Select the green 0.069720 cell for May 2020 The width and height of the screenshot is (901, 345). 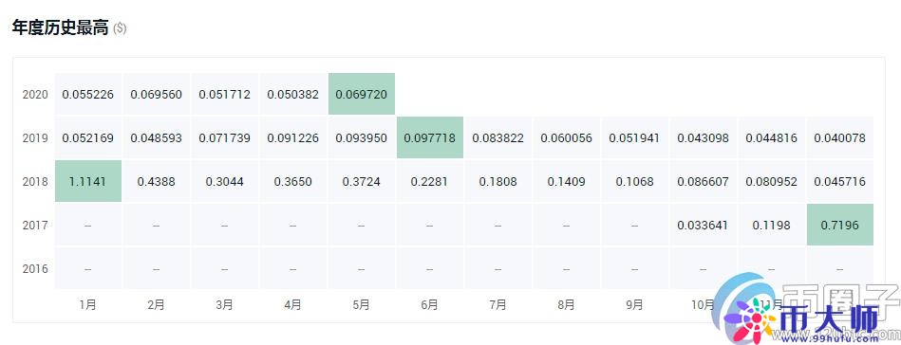coord(362,94)
